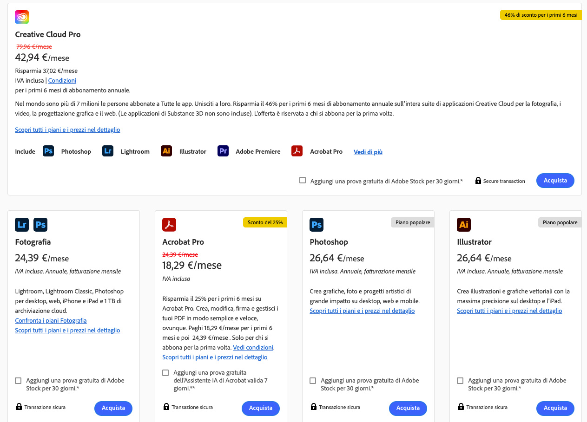Check Acrobat AI Assistant free trial box

[x=165, y=373]
